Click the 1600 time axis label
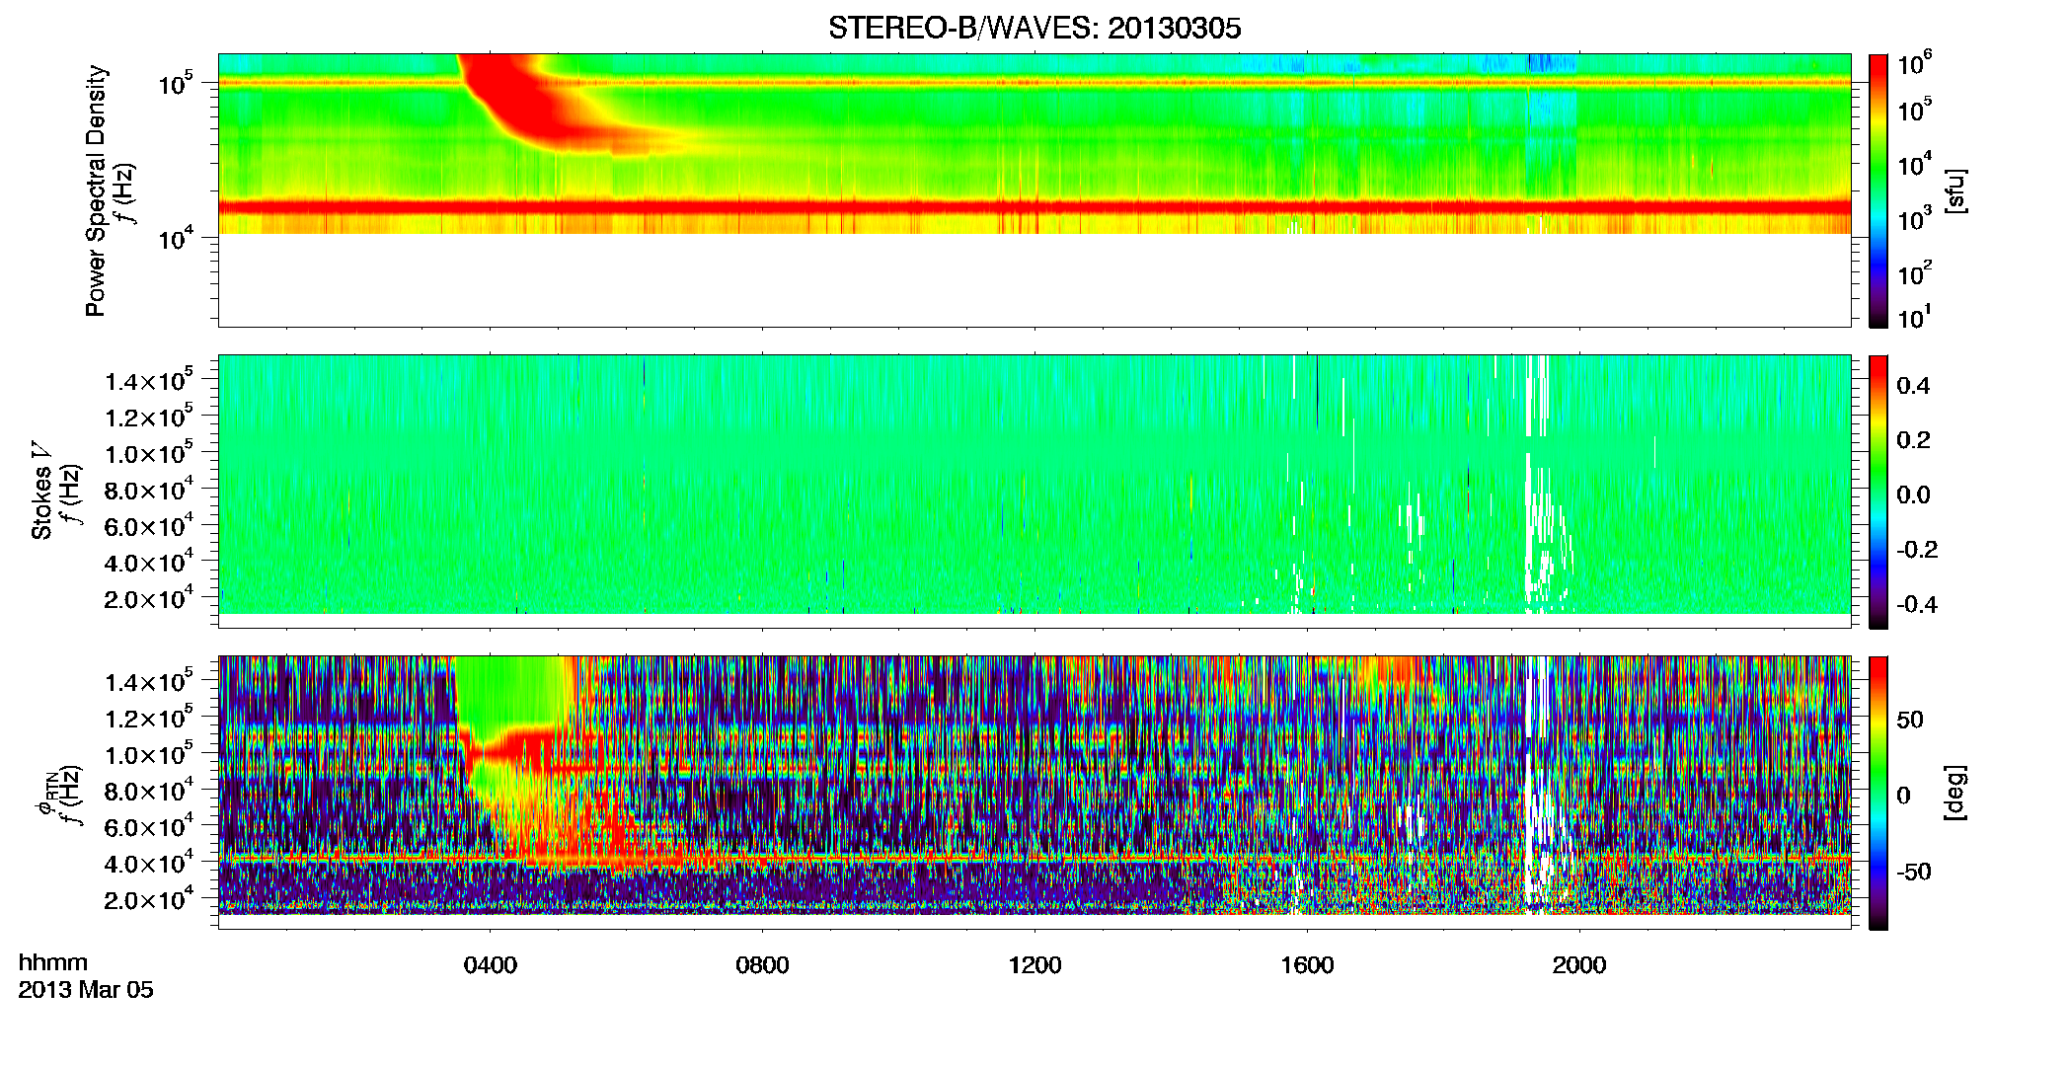Screen dimensions: 2069x1066 coord(1307,965)
